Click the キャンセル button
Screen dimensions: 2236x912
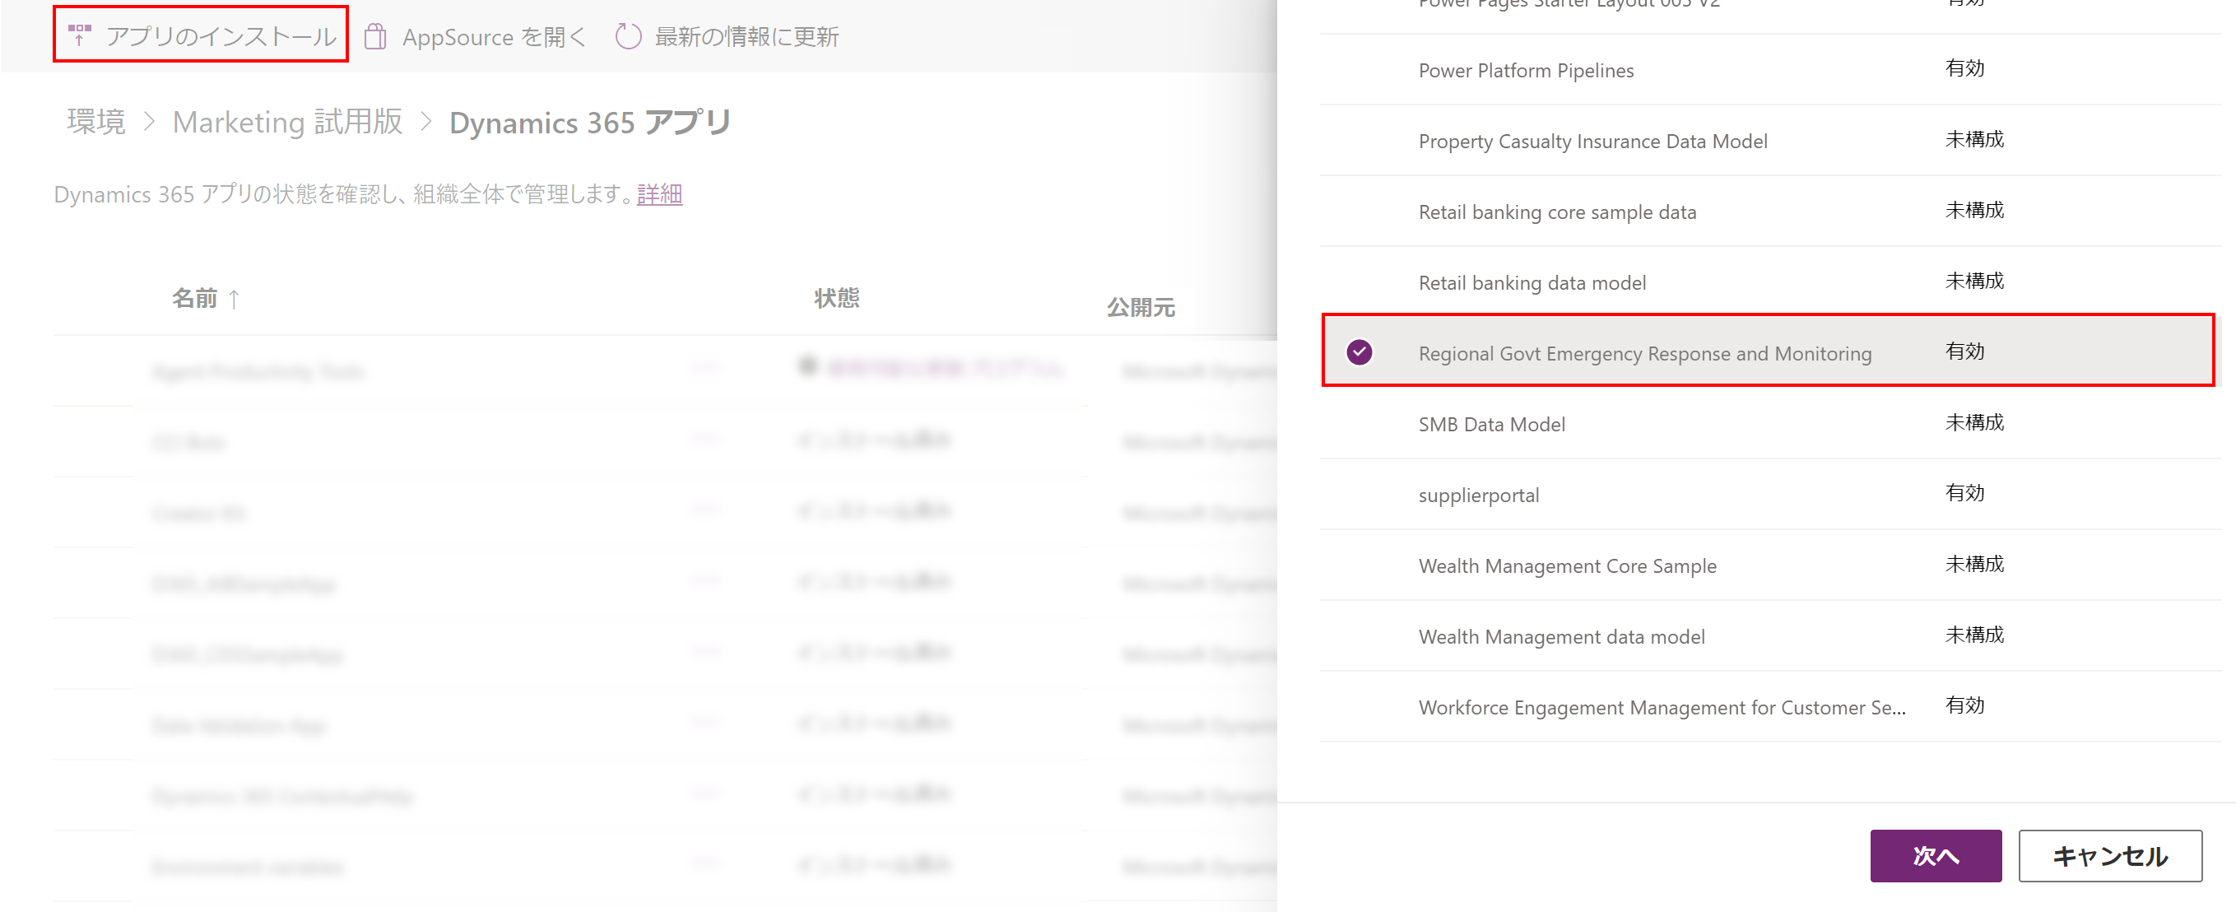coord(2109,855)
